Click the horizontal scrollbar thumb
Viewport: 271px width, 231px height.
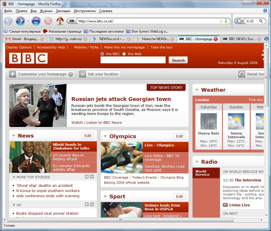[121, 220]
